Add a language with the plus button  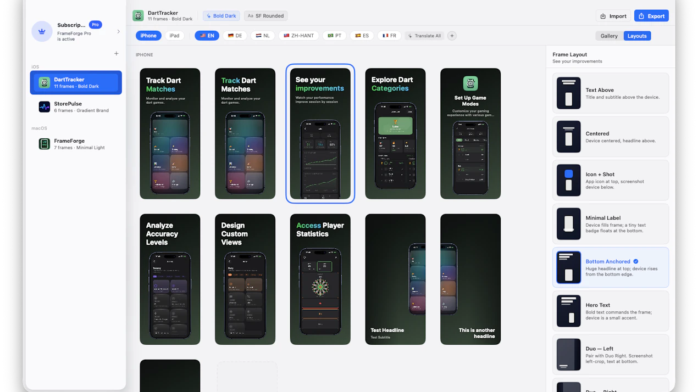coord(452,36)
